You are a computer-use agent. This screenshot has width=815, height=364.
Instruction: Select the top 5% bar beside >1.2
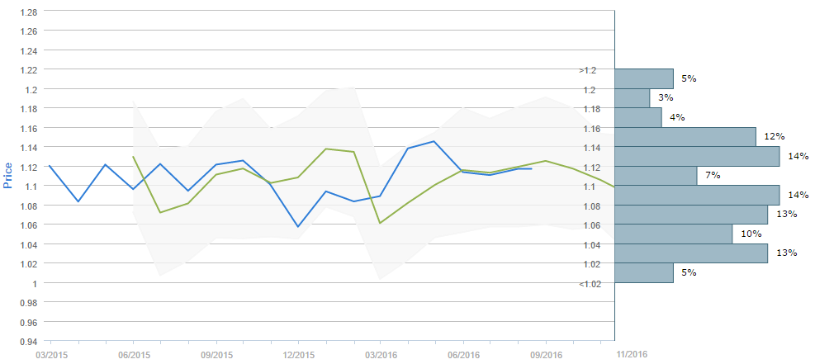coord(644,78)
